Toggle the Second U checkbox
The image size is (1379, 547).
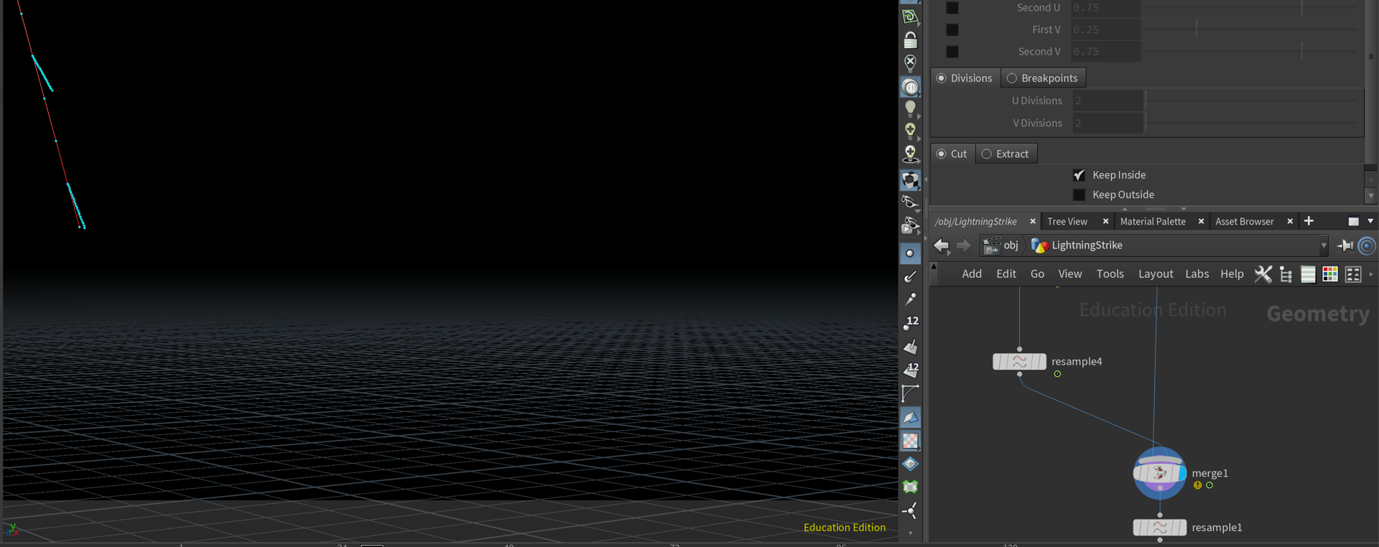coord(952,8)
